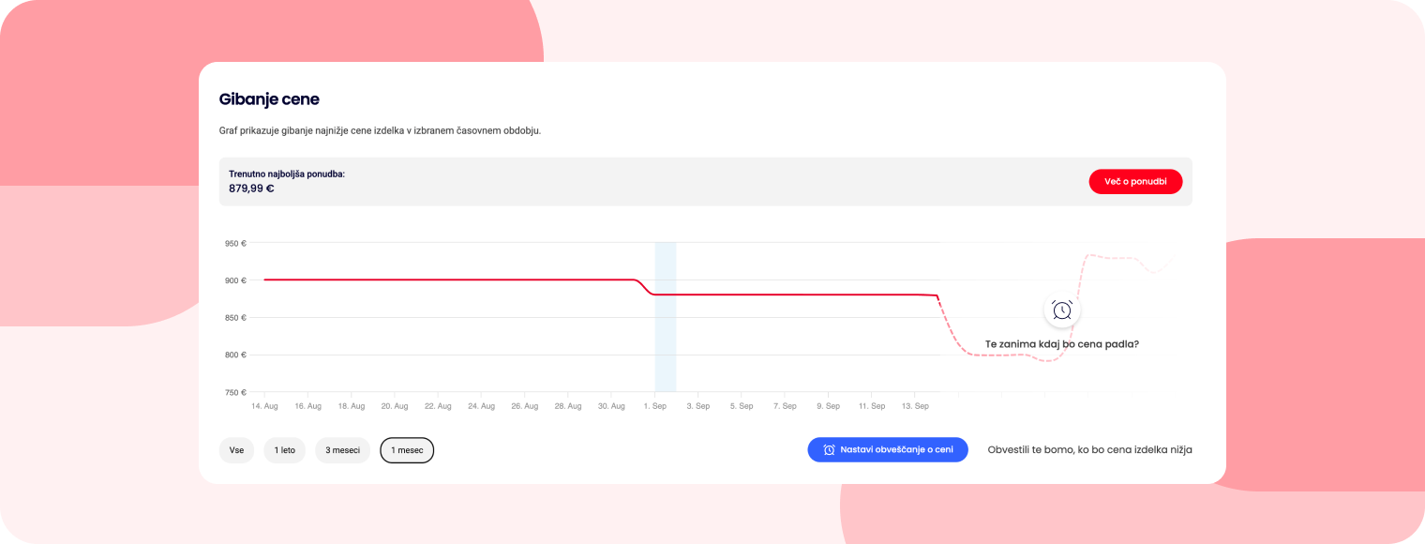
Task: Click the bell icon in notification button
Action: coord(829,450)
